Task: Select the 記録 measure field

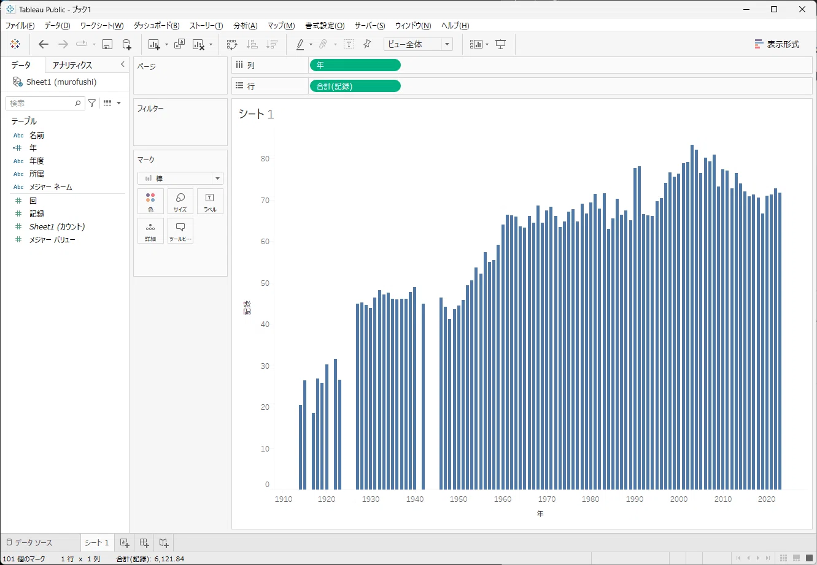Action: click(37, 213)
